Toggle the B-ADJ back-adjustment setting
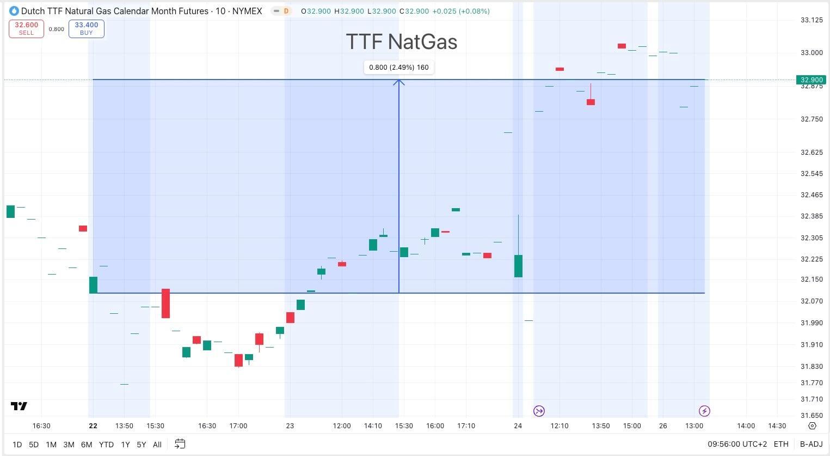This screenshot has height=456, width=830. pos(811,445)
